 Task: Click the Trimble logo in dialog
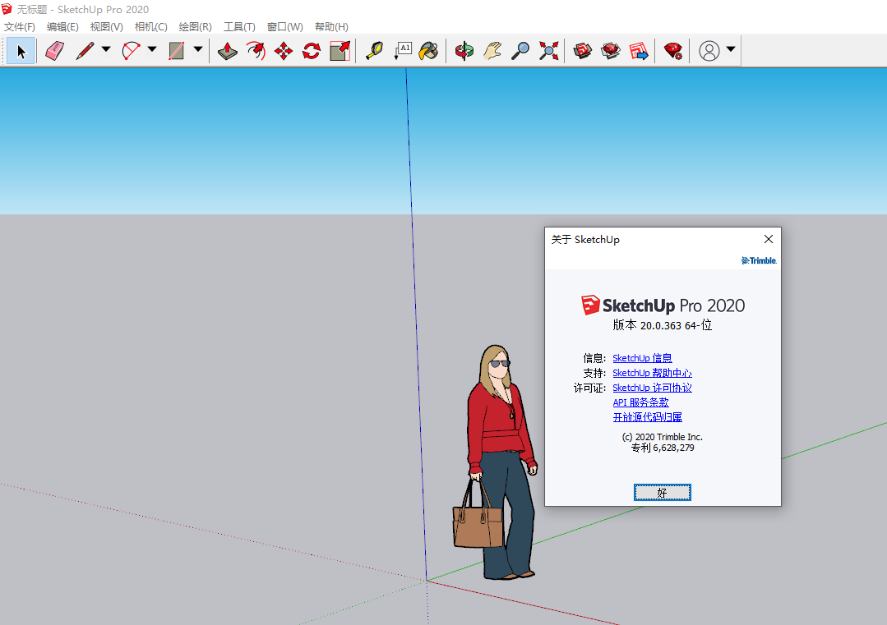click(759, 260)
